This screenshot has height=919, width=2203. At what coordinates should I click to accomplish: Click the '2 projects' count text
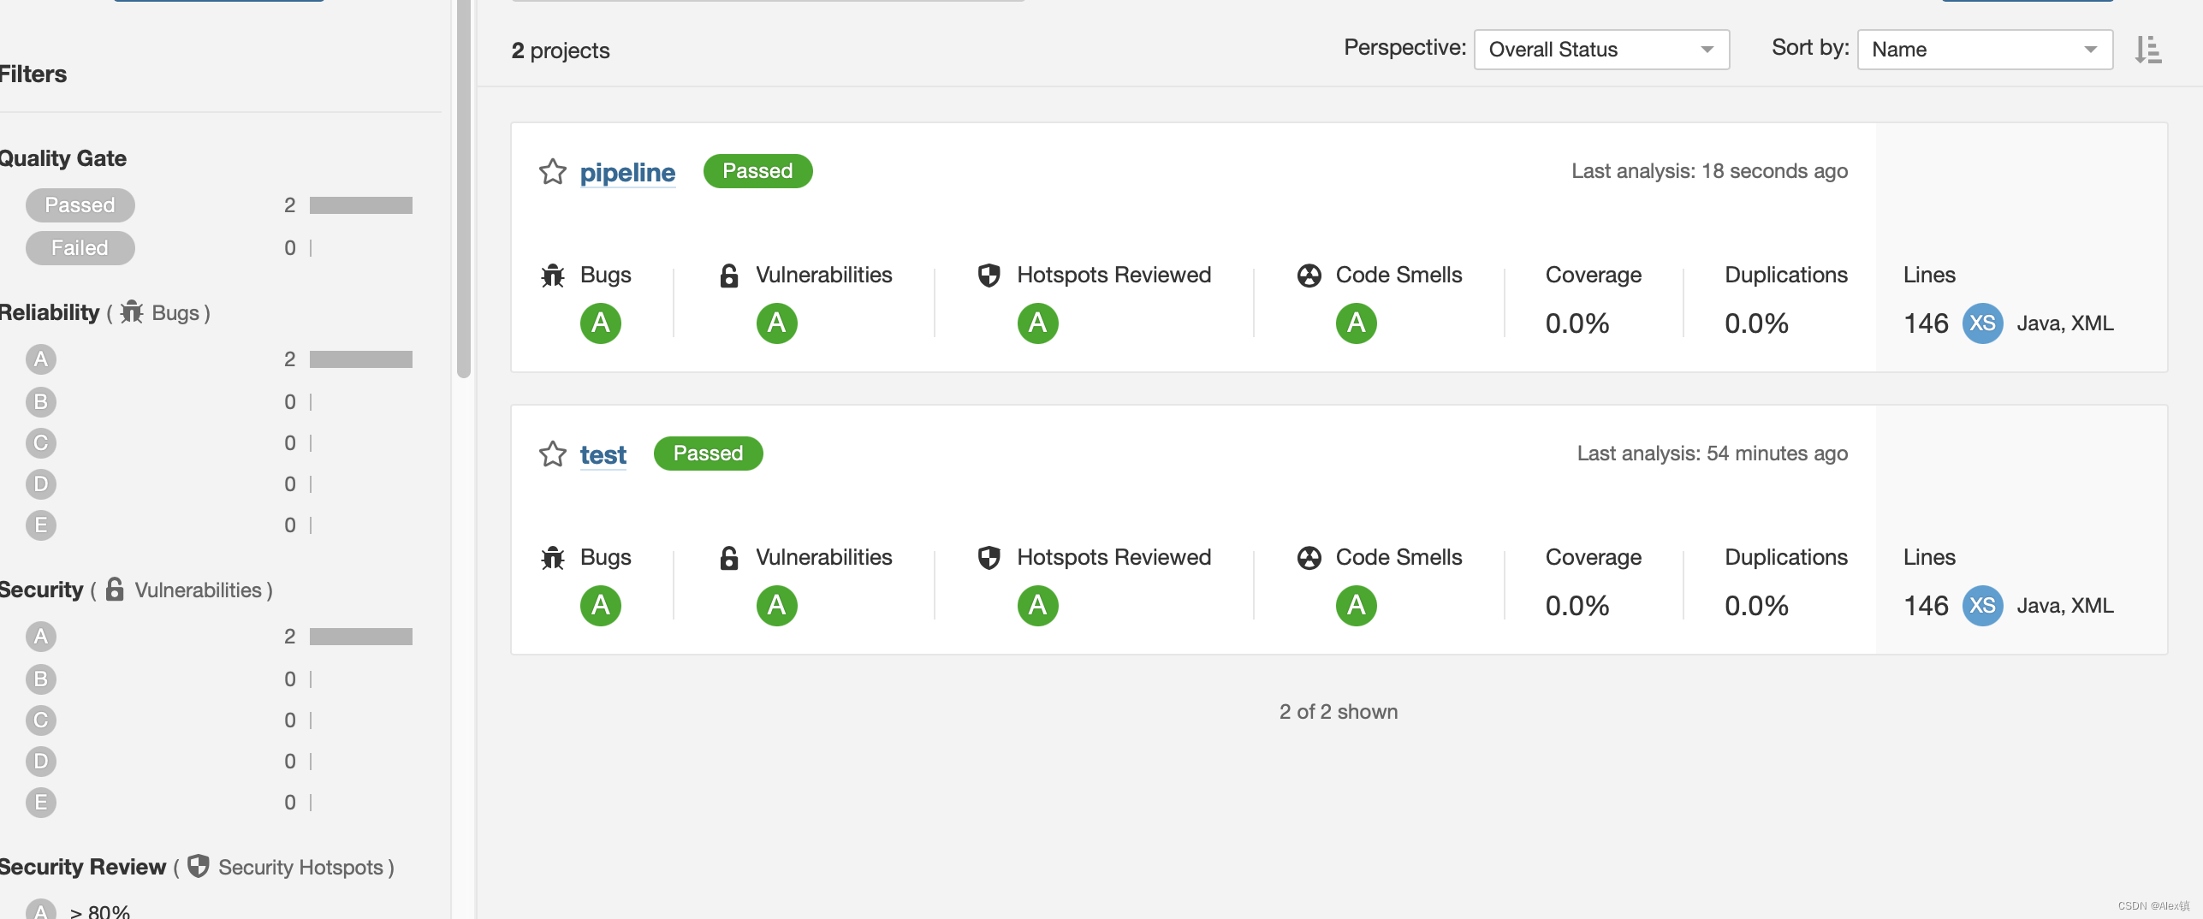pos(561,50)
